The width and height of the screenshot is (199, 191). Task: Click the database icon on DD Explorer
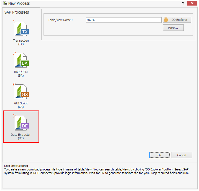tap(166, 20)
